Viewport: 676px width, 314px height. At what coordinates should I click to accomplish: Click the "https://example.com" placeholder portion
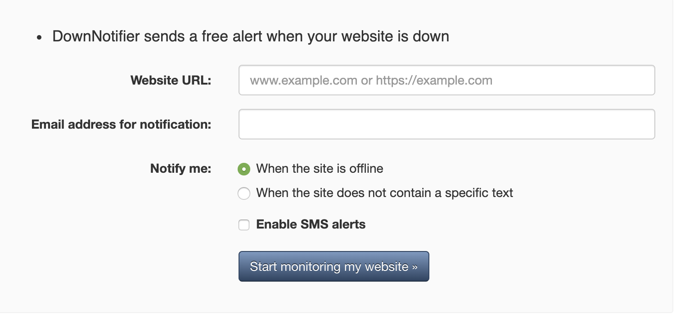click(x=434, y=81)
